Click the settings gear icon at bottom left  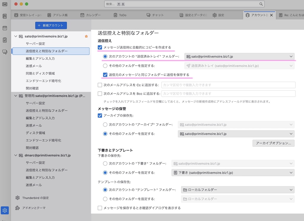(5, 210)
